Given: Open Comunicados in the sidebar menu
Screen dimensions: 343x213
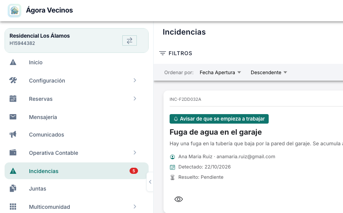Looking at the screenshot, I should click(x=77, y=134).
